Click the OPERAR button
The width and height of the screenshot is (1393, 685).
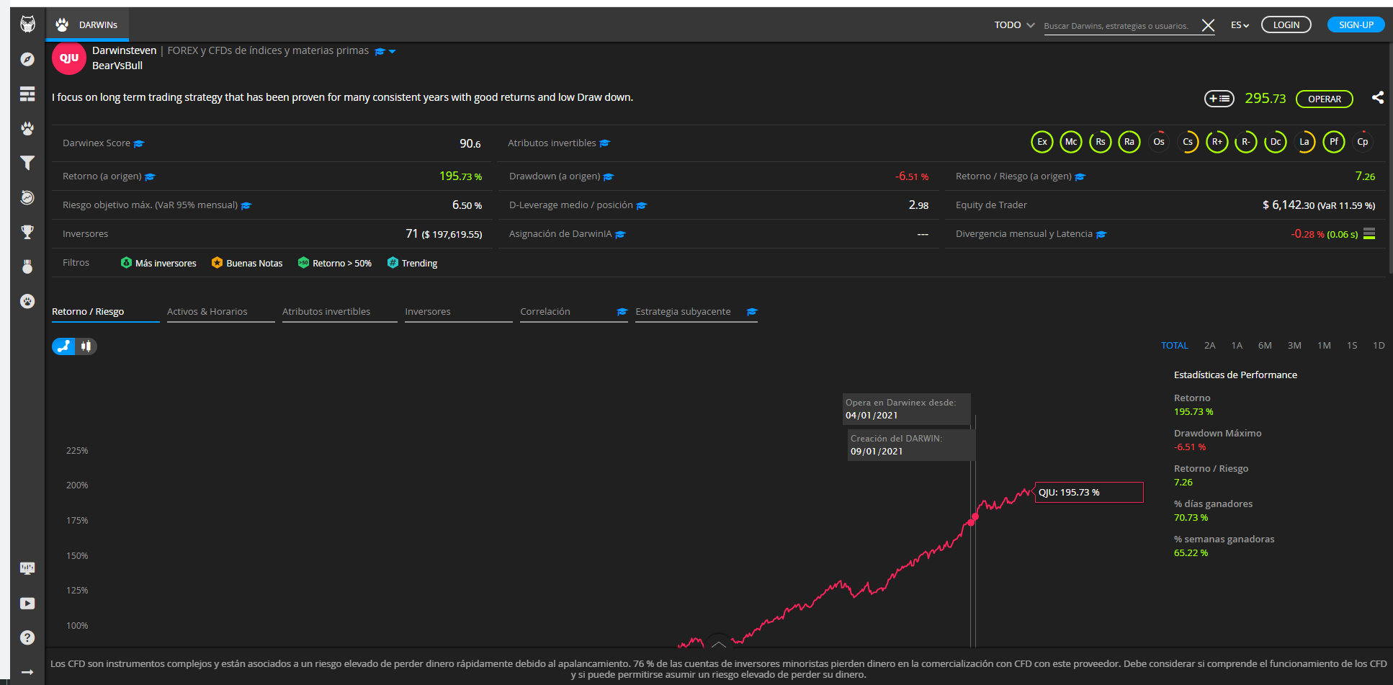[1324, 99]
